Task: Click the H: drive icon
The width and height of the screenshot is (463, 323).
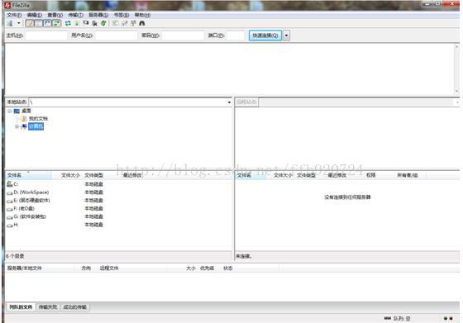Action: tap(10, 226)
